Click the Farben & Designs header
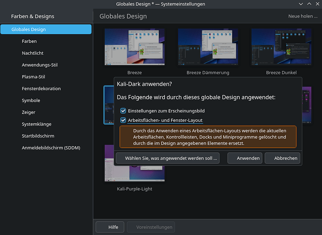Viewport: 322px width, 235px height. click(x=33, y=16)
